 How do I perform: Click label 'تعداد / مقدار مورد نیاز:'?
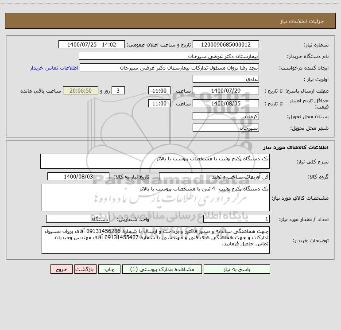[x=304, y=220]
